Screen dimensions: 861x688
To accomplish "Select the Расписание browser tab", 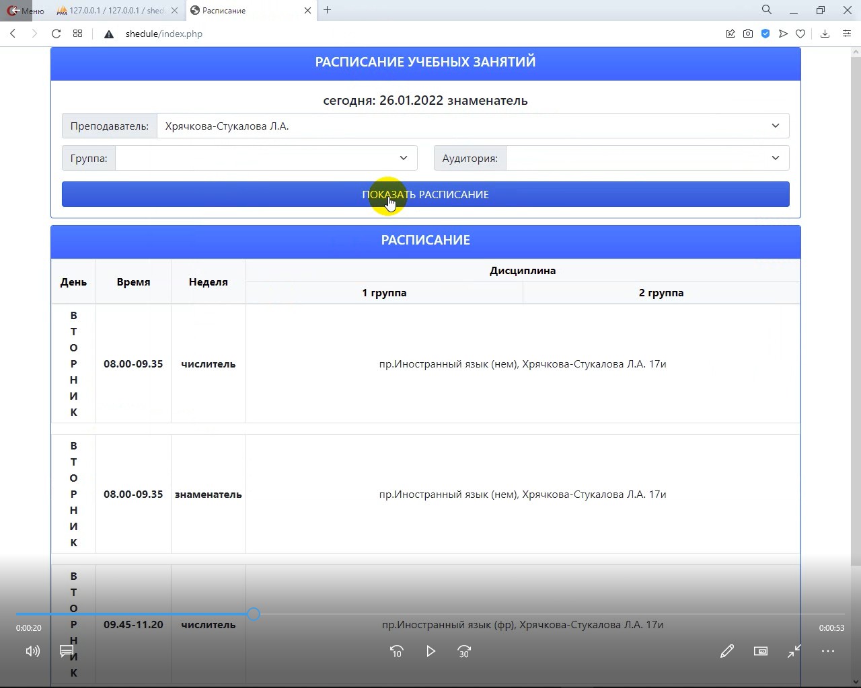I will click(250, 11).
